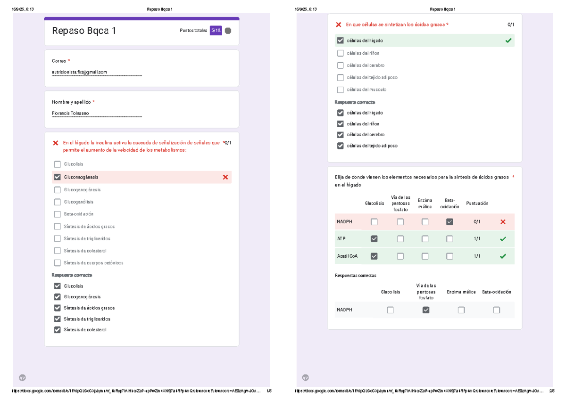Click the gray circle beside the 5/18 score

pyautogui.click(x=228, y=31)
